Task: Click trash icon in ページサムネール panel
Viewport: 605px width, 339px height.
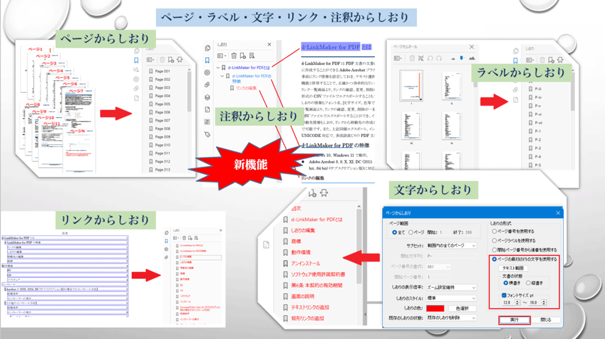Action: 412,58
